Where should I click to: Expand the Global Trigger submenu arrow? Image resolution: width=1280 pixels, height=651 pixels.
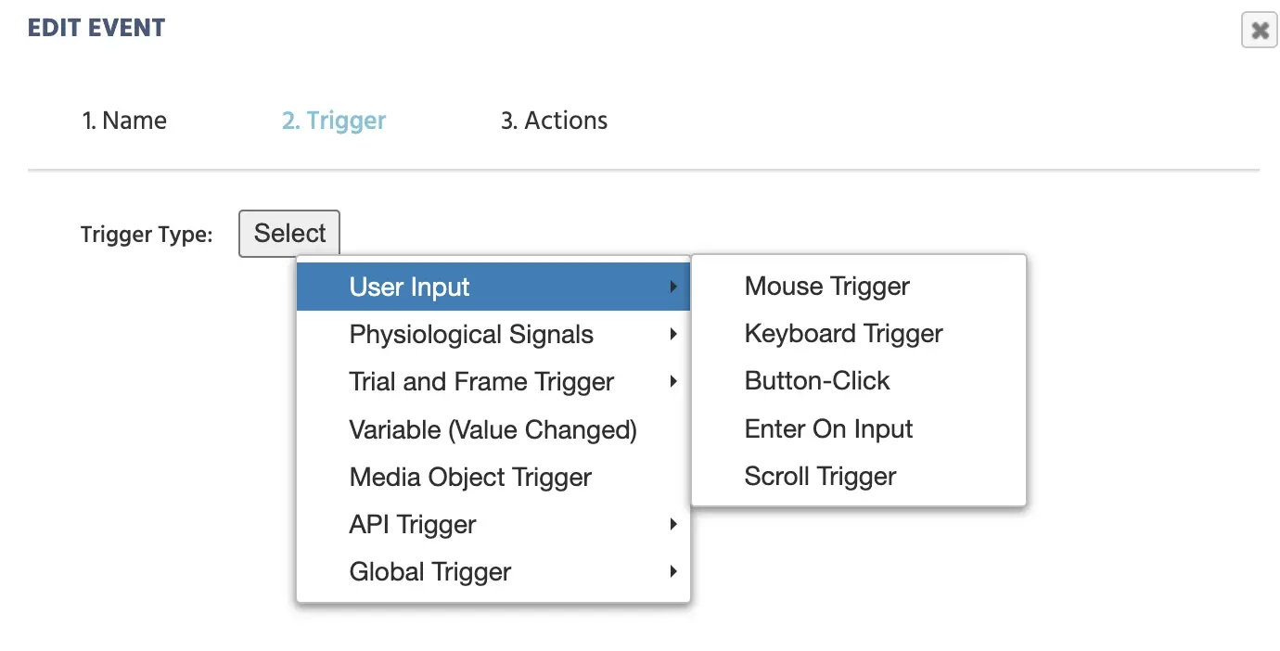[673, 572]
